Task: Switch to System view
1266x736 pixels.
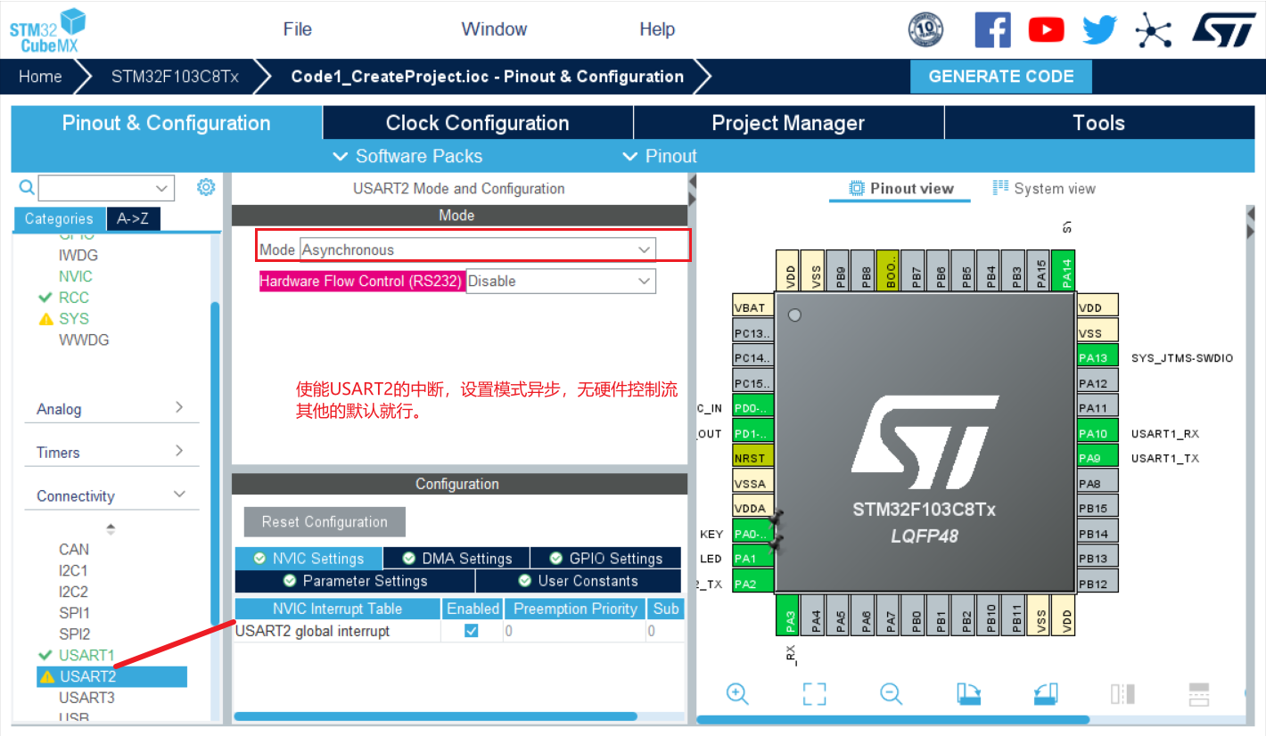Action: pos(1044,188)
